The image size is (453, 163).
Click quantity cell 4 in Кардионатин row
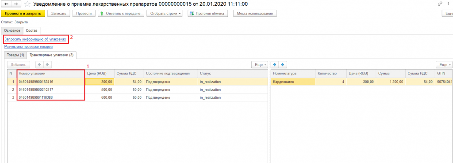point(331,82)
